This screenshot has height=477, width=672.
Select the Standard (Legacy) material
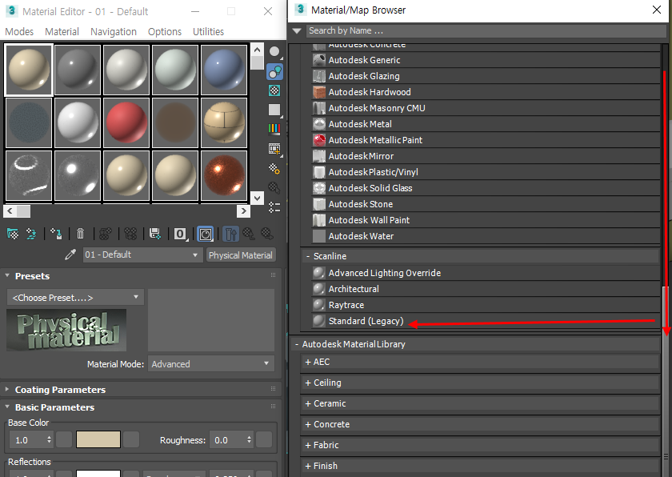tap(486, 321)
